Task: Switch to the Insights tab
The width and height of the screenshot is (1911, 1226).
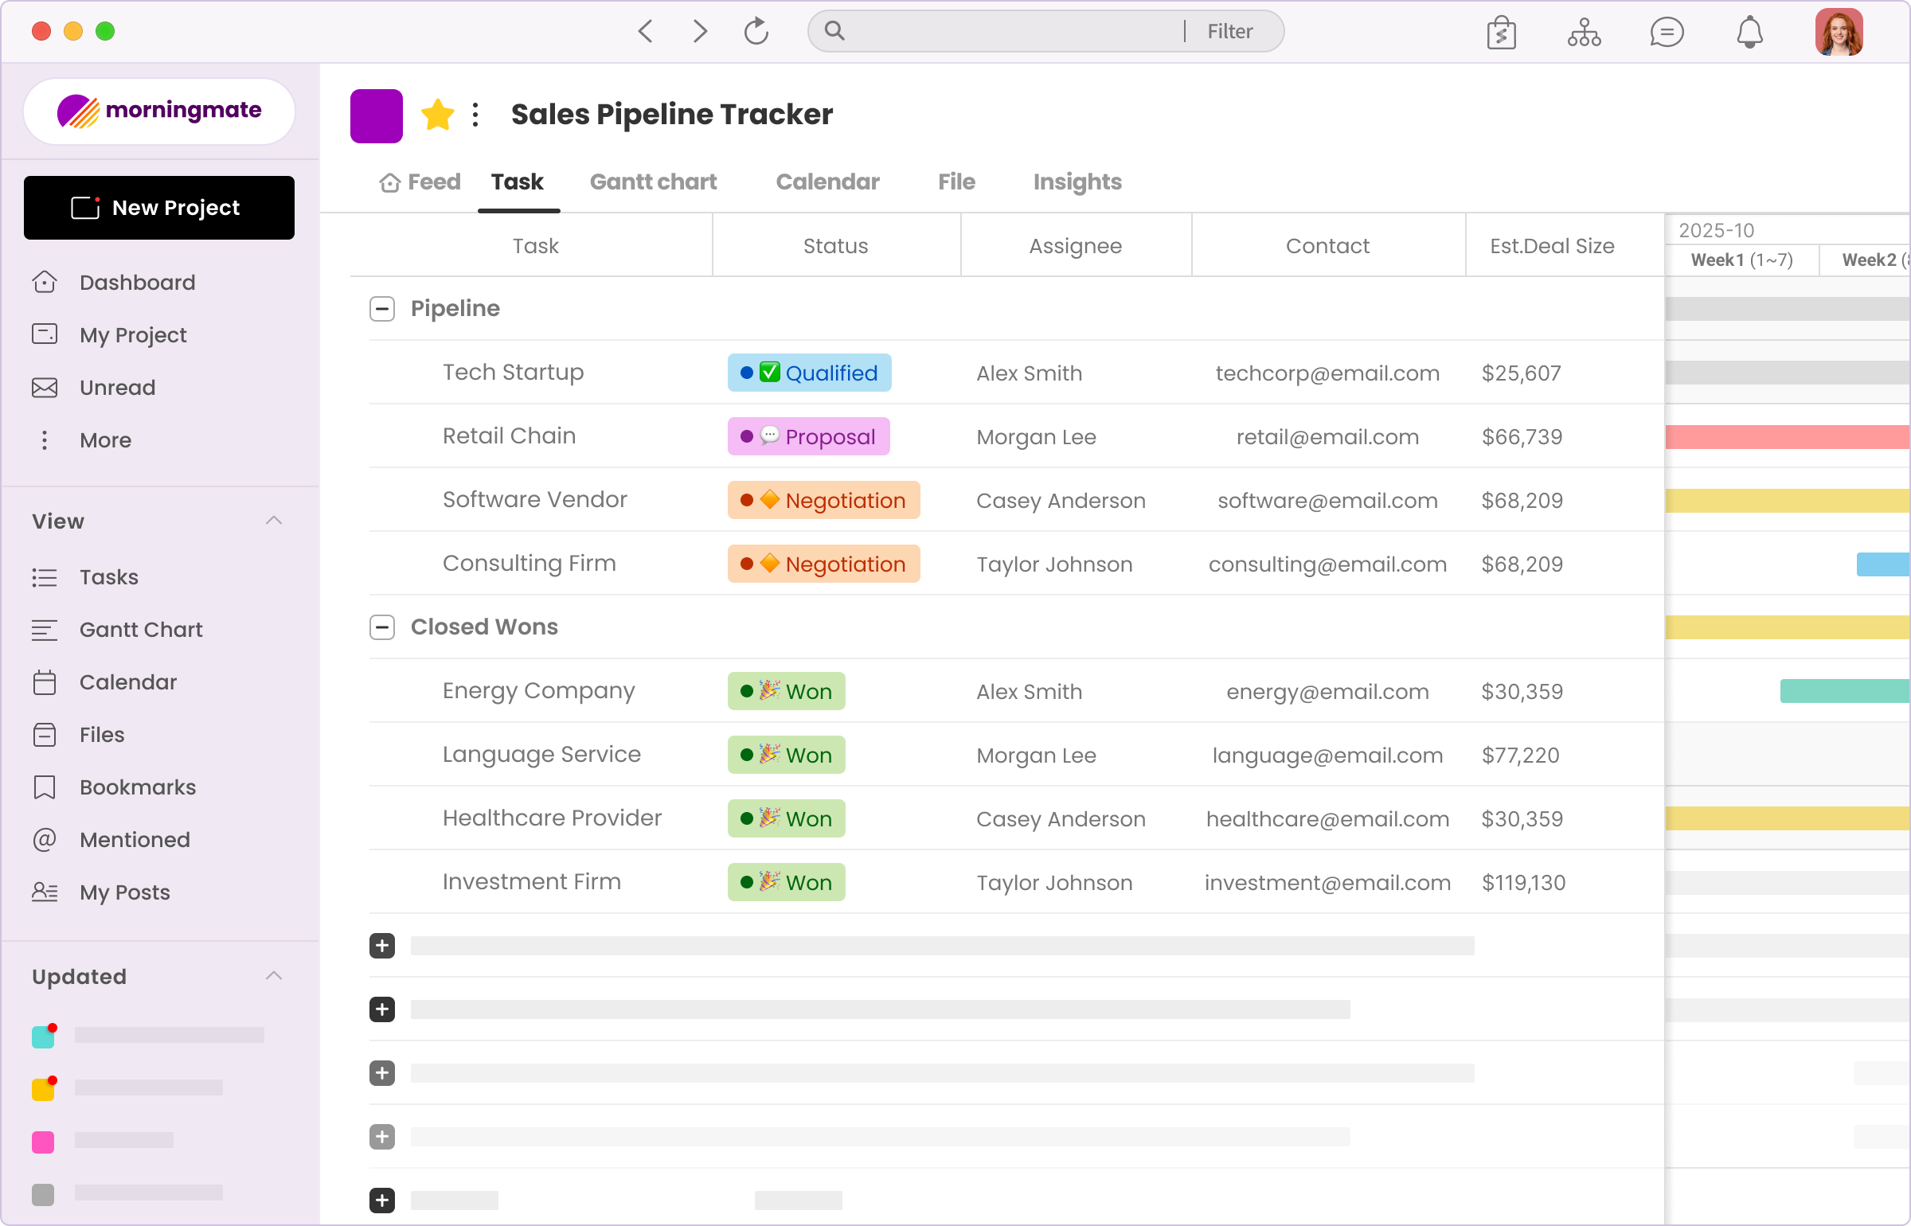Action: point(1077,182)
